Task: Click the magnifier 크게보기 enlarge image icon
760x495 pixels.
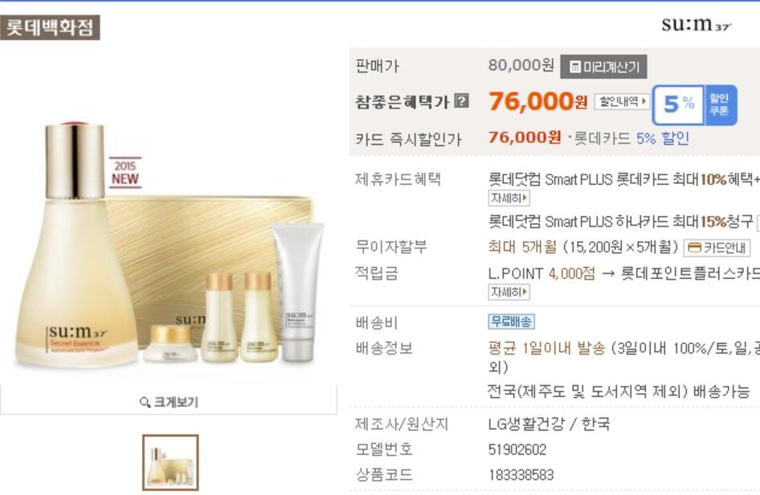Action: click(x=145, y=403)
